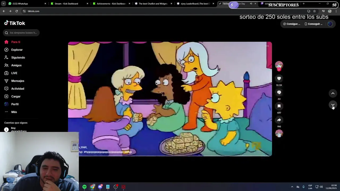The width and height of the screenshot is (340, 191).
Task: Click the microphone tray icon
Action: pos(303,187)
